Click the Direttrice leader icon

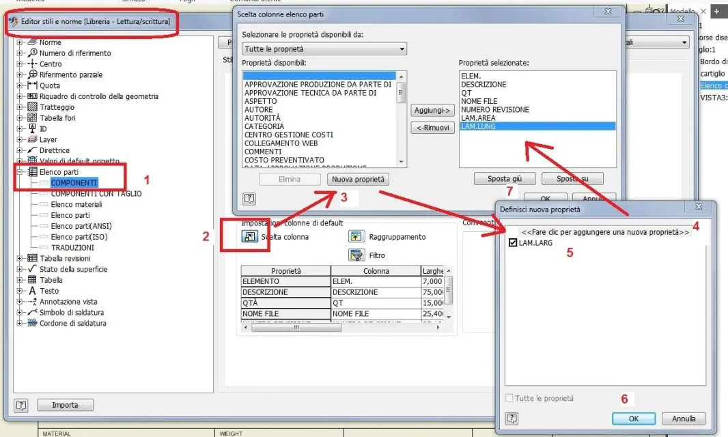(x=33, y=150)
